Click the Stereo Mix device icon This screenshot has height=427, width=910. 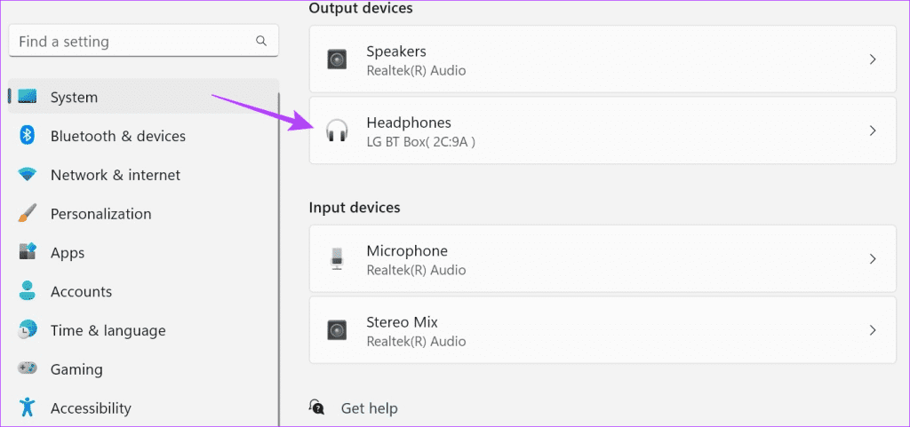(337, 330)
